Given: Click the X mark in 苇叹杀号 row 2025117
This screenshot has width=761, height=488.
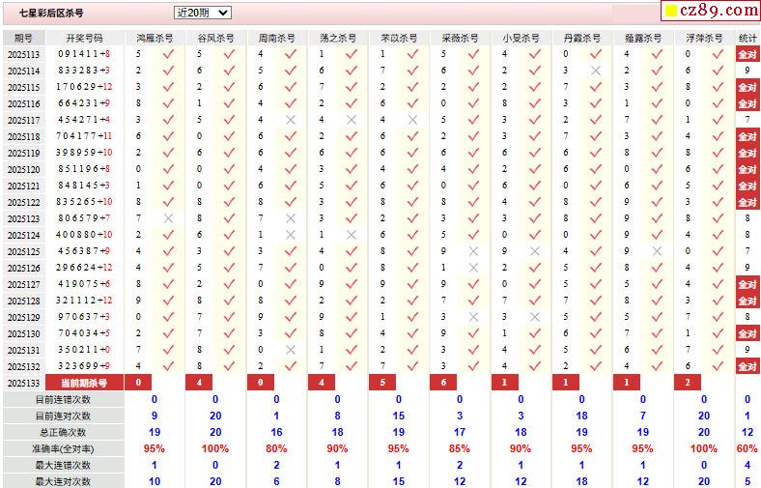Looking at the screenshot, I should click(x=412, y=120).
